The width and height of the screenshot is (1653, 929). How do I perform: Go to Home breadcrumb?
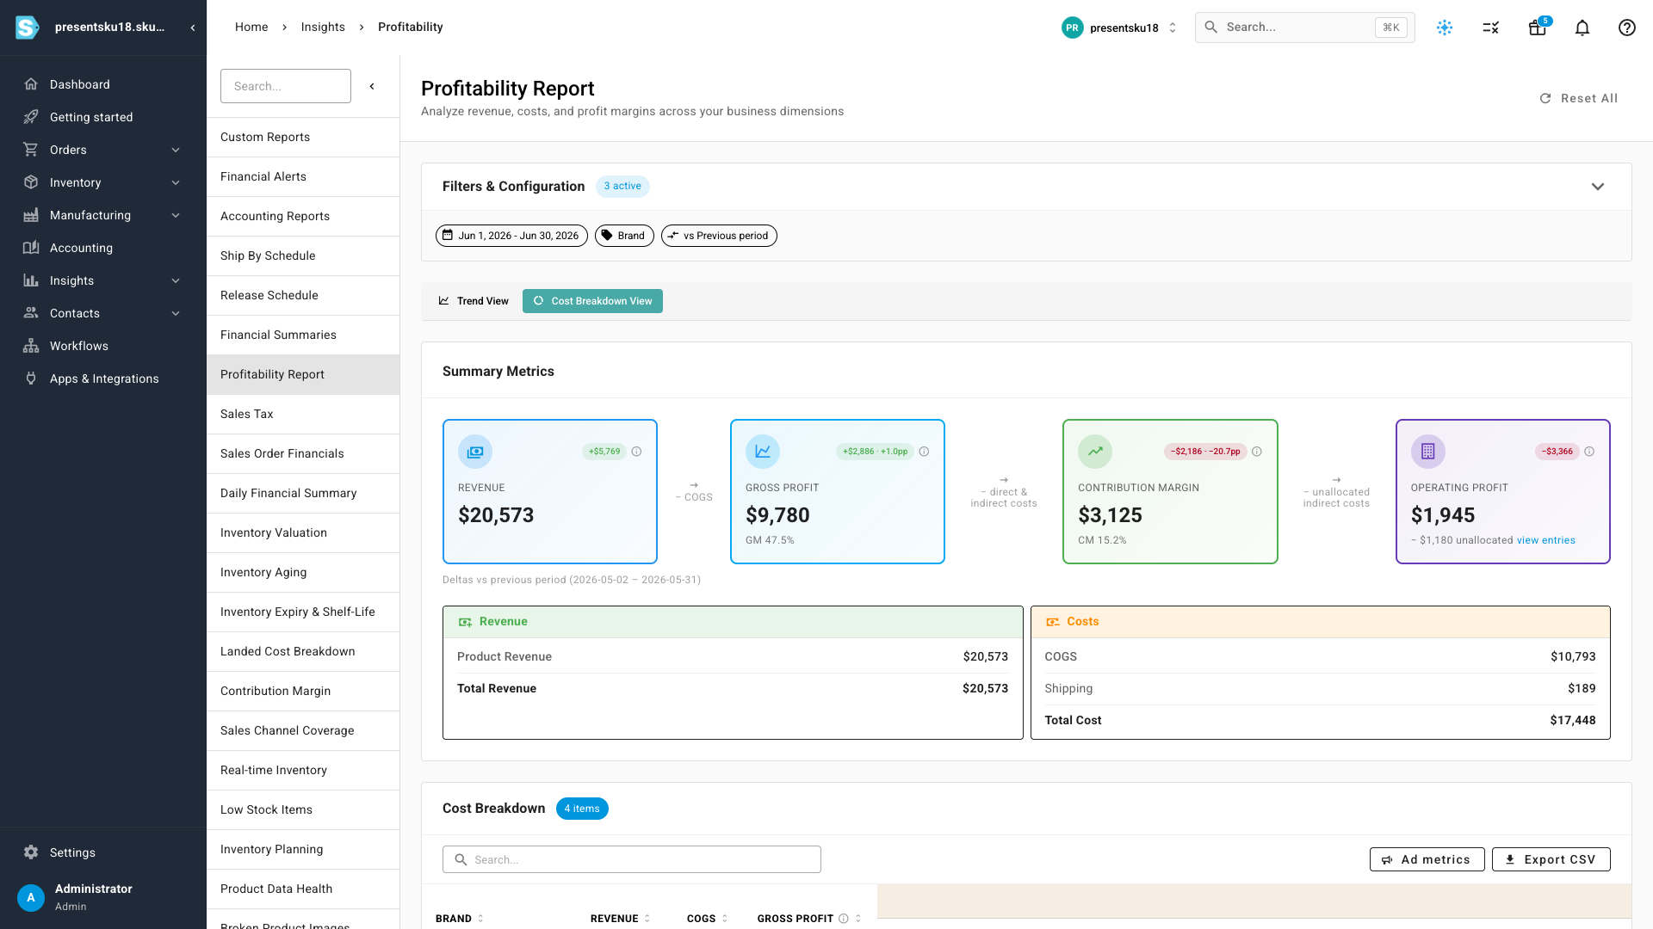coord(251,28)
